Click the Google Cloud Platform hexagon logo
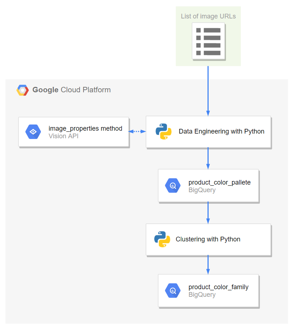 (x=23, y=90)
